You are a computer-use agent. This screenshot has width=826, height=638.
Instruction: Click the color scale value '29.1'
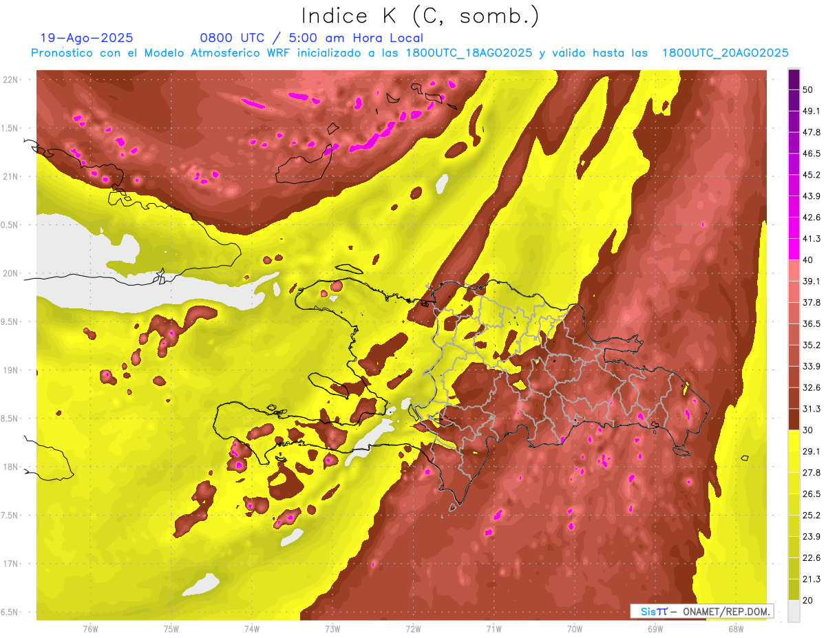[812, 452]
